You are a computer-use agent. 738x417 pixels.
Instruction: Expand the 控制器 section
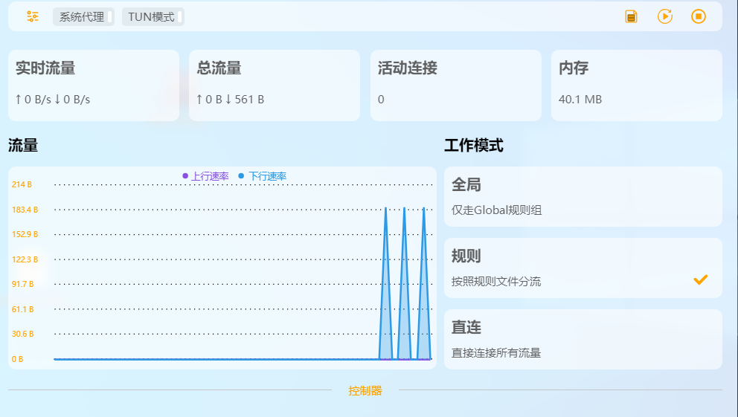pyautogui.click(x=365, y=390)
